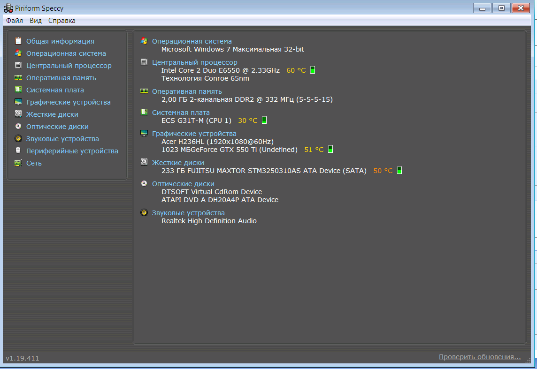Click the monitor icon in the summary panel
The image size is (537, 369).
[x=144, y=133]
